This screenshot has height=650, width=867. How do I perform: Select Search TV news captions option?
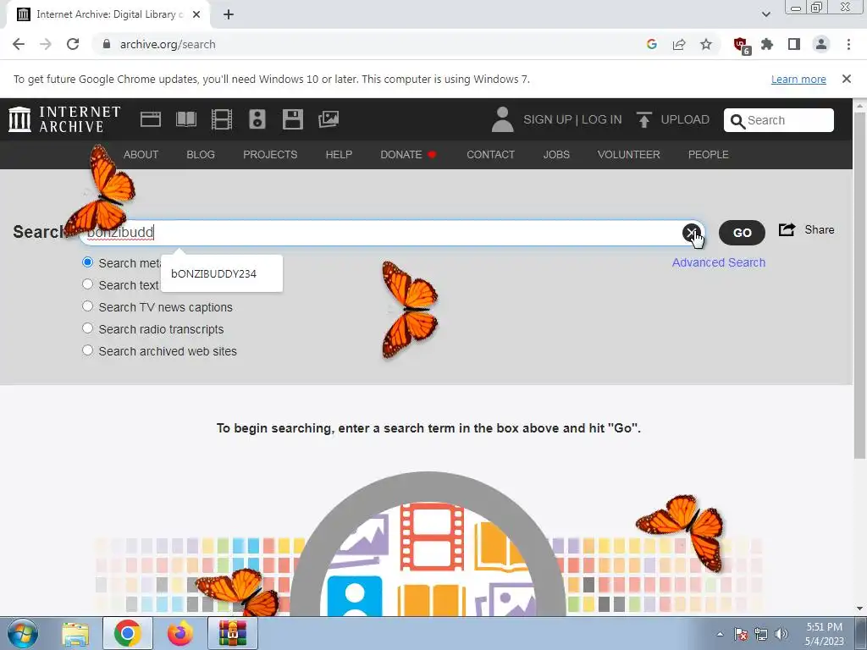click(87, 306)
